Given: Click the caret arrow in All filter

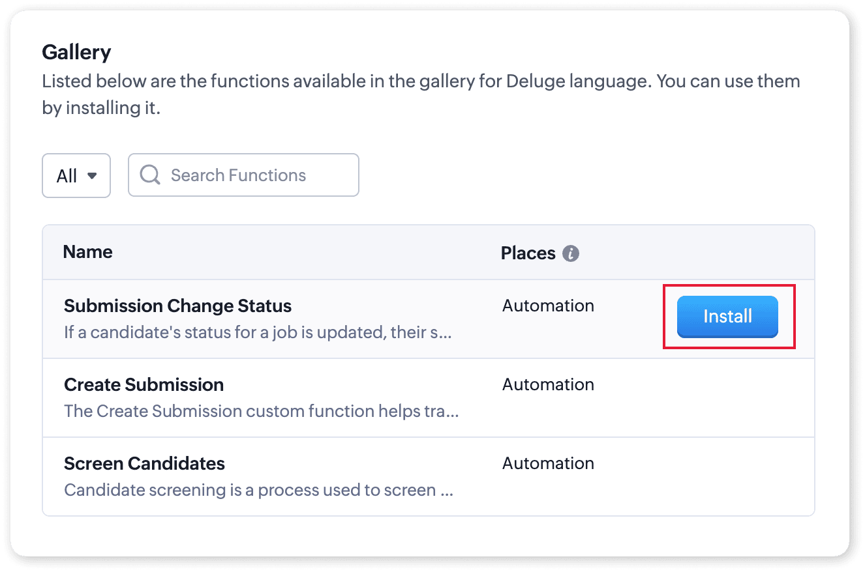Looking at the screenshot, I should click(x=92, y=176).
